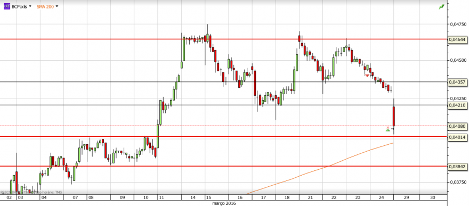Click the small red x marker

[x=388, y=127]
